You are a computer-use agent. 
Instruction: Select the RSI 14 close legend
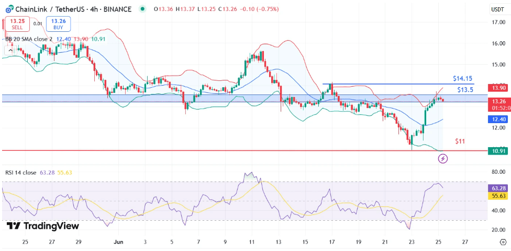point(21,173)
